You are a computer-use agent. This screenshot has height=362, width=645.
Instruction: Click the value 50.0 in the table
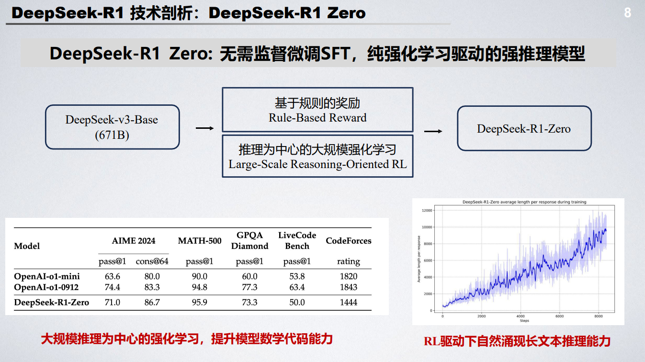point(297,303)
